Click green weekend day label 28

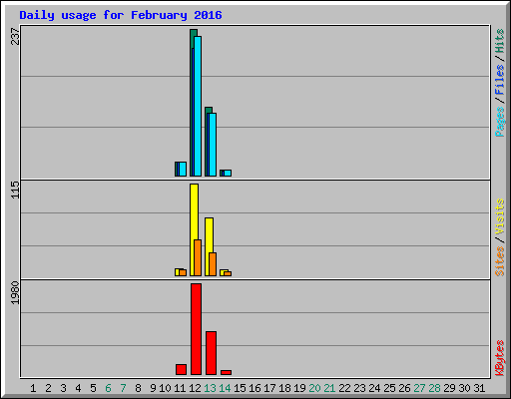coord(434,388)
